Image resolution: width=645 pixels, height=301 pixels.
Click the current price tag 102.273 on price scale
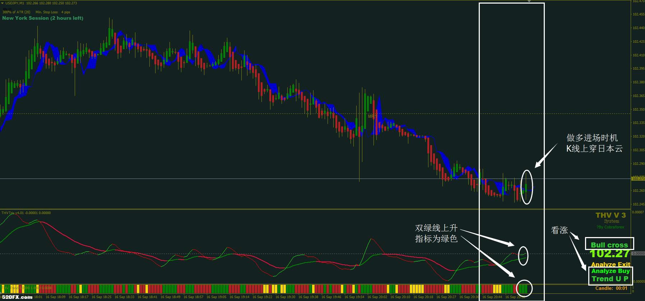pos(638,179)
